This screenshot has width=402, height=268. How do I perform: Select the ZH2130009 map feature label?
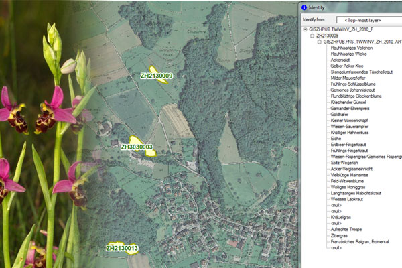156,76
